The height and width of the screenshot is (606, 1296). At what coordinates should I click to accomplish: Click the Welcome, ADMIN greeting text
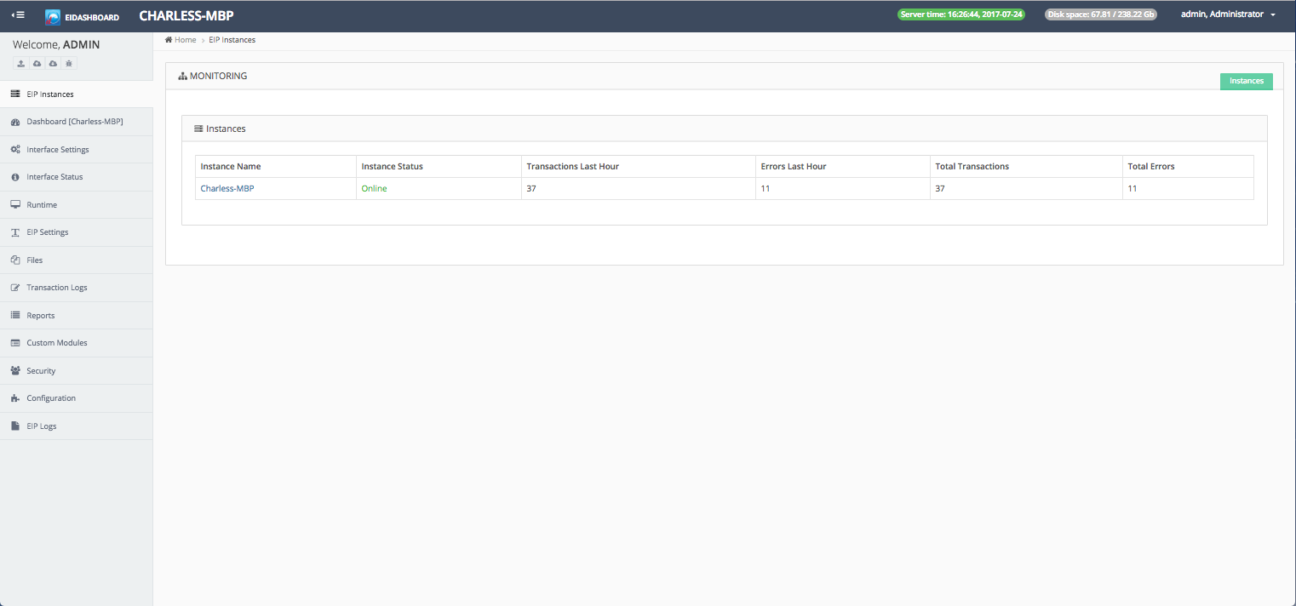(x=56, y=44)
